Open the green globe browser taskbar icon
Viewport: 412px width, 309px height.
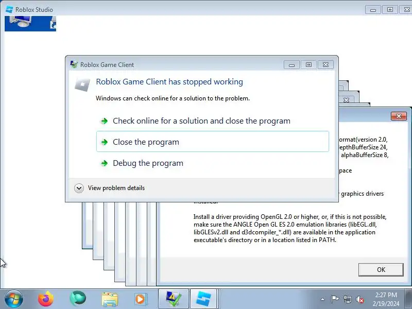tap(78, 299)
